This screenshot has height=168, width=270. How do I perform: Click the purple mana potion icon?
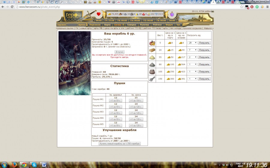[172, 14]
